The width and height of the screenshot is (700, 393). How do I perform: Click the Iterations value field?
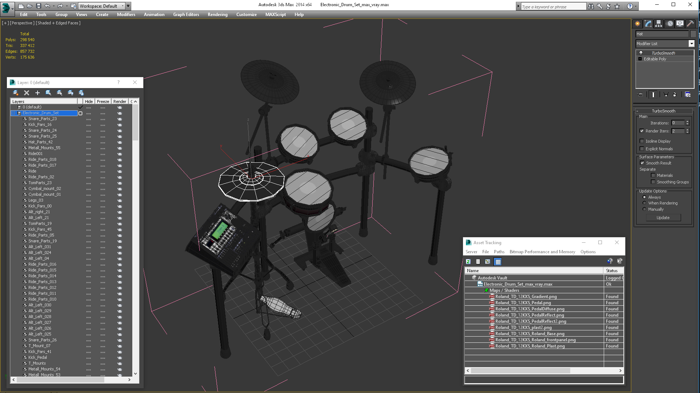[678, 123]
